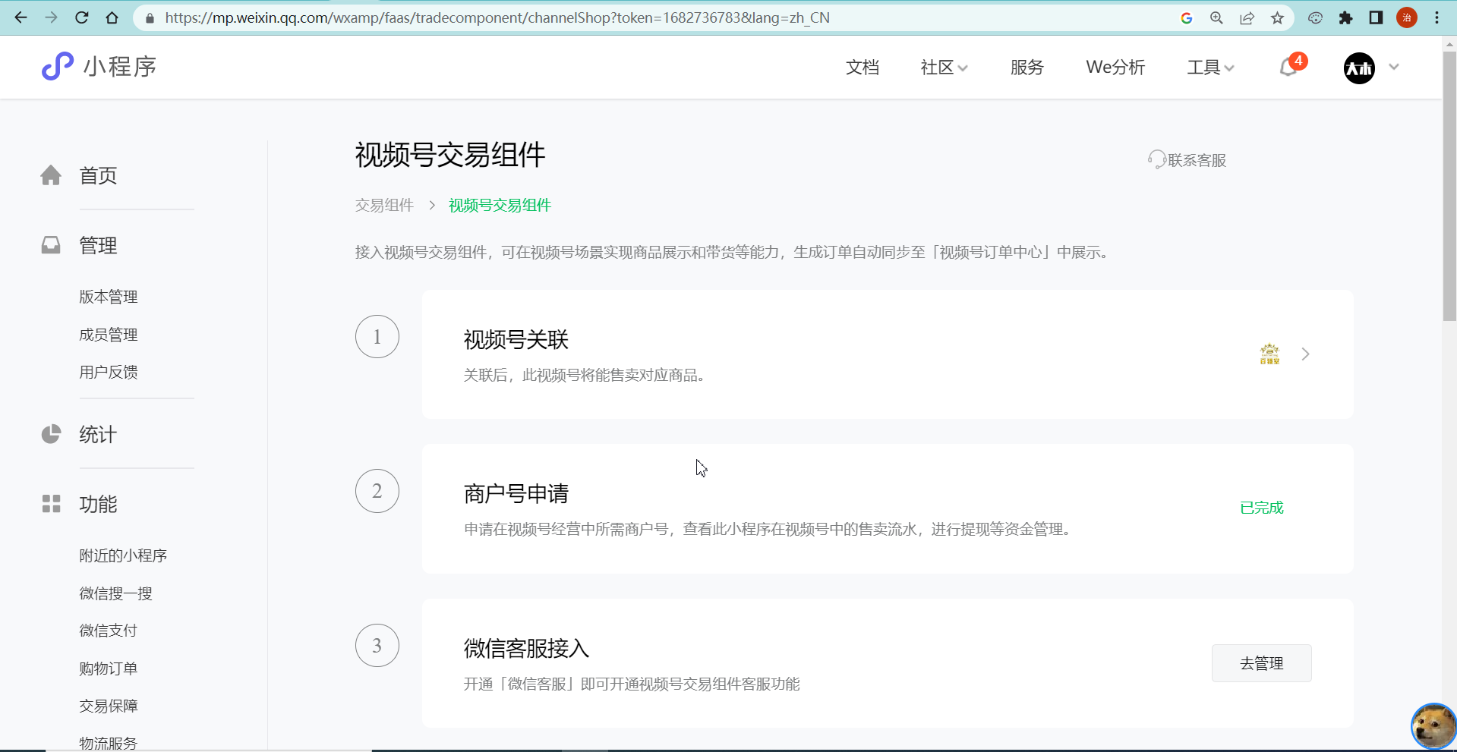Bookmark this page with the star
Image resolution: width=1457 pixels, height=752 pixels.
(1278, 18)
